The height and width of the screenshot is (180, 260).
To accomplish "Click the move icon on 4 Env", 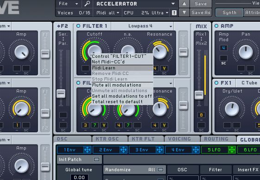I will [196, 150].
